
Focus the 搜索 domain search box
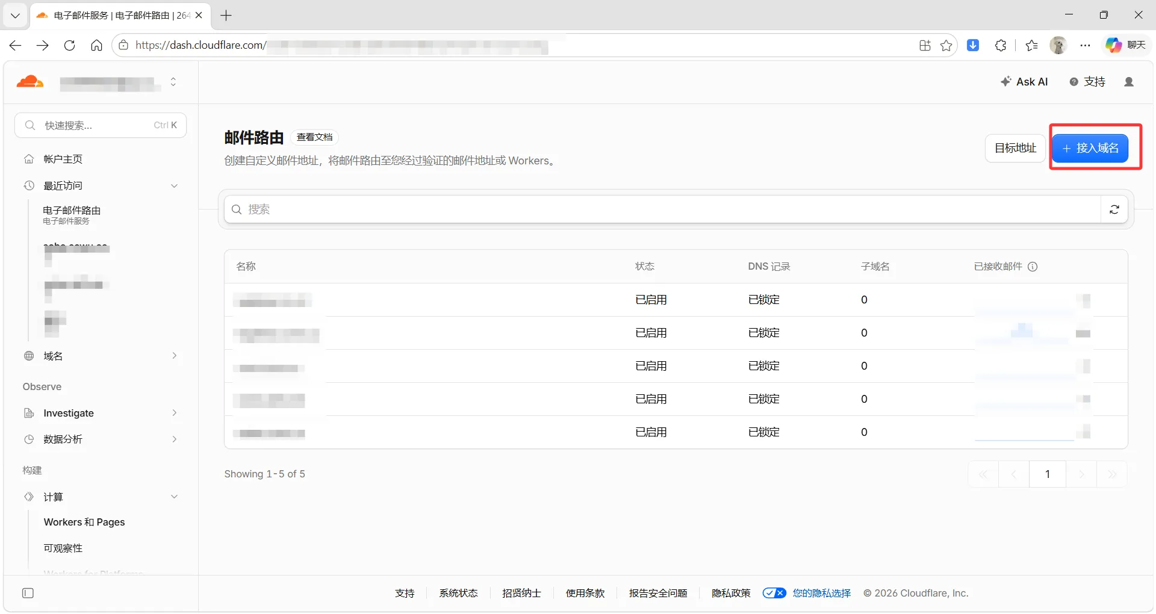click(662, 209)
